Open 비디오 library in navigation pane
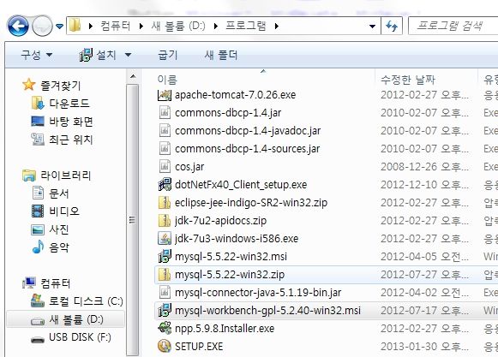The image size is (498, 357). [63, 211]
